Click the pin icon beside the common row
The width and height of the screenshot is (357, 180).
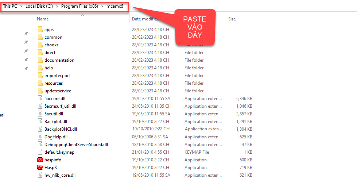coord(26,42)
